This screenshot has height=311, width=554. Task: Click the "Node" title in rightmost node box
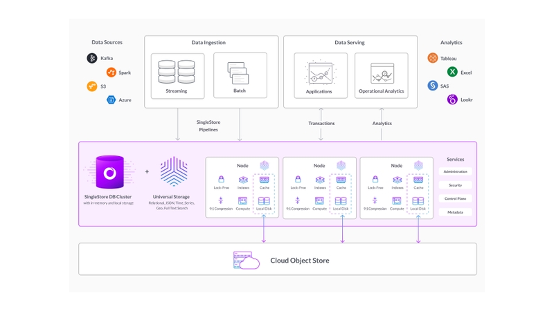click(x=396, y=165)
